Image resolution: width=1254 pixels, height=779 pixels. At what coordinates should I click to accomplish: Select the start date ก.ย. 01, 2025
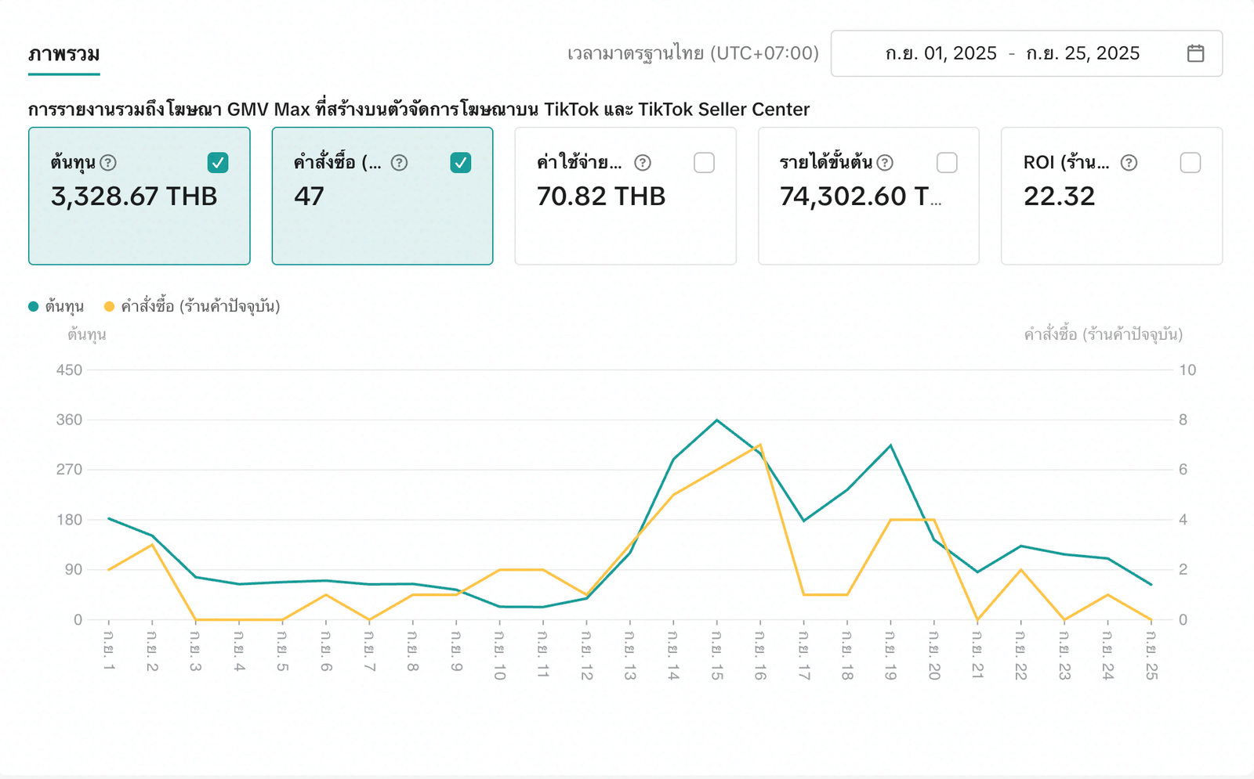click(940, 53)
